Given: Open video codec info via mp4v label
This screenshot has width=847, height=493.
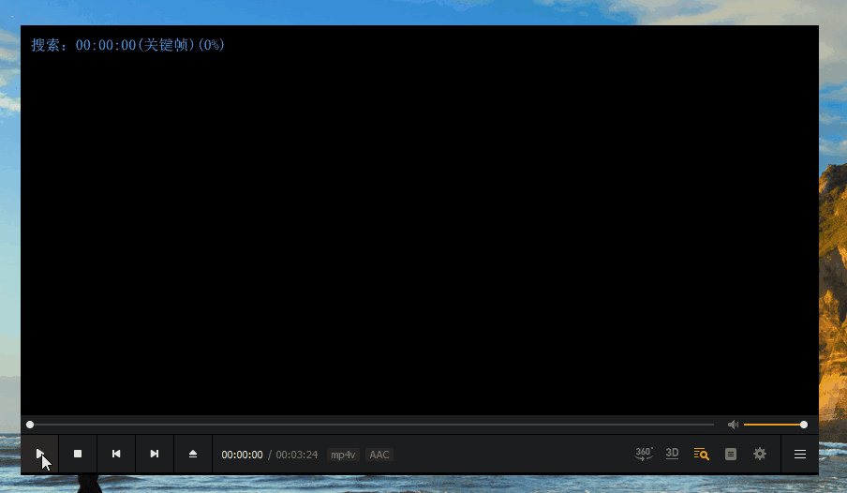Looking at the screenshot, I should (343, 455).
